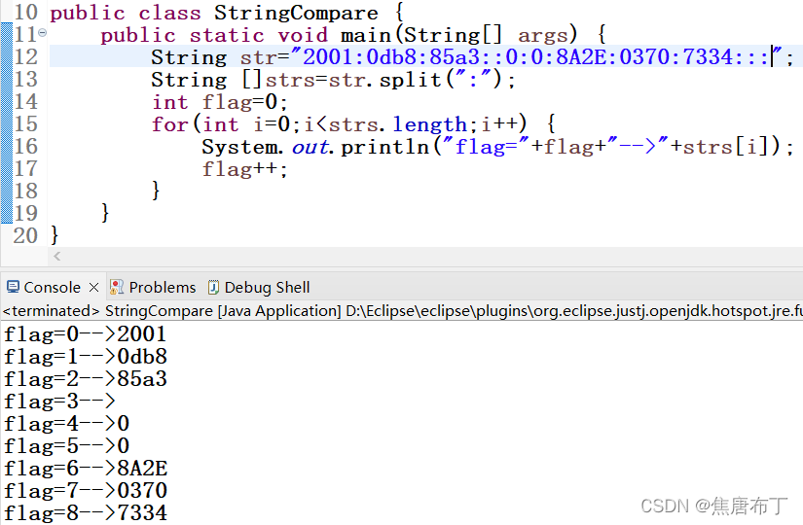Switch to the Problems tab
This screenshot has height=525, width=803.
(x=162, y=288)
